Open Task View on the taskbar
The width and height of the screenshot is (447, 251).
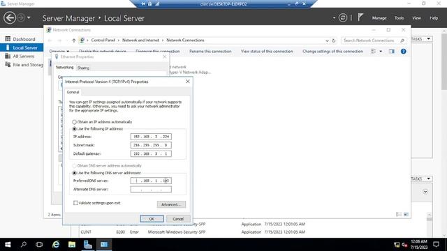[39, 245]
